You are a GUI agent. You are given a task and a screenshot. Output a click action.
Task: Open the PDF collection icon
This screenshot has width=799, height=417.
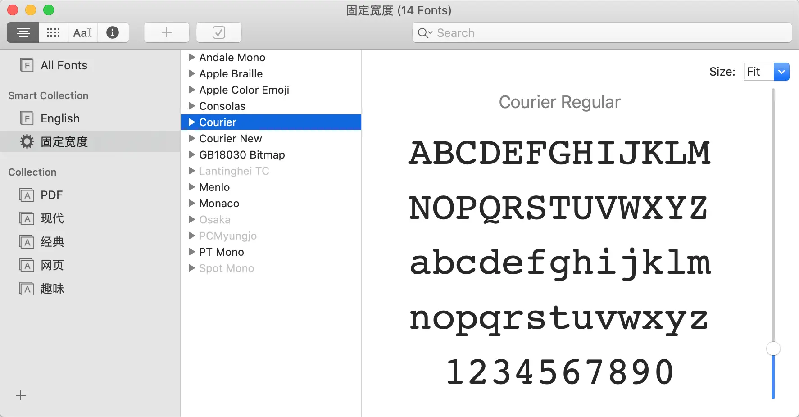pyautogui.click(x=27, y=195)
